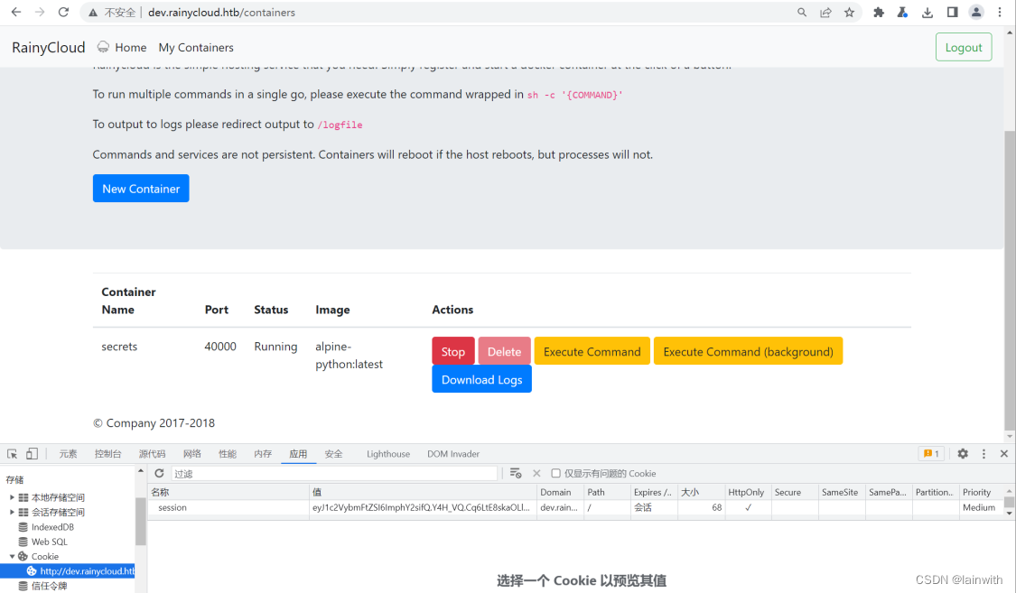Click the clear all cookies icon
The height and width of the screenshot is (593, 1016).
pos(516,473)
